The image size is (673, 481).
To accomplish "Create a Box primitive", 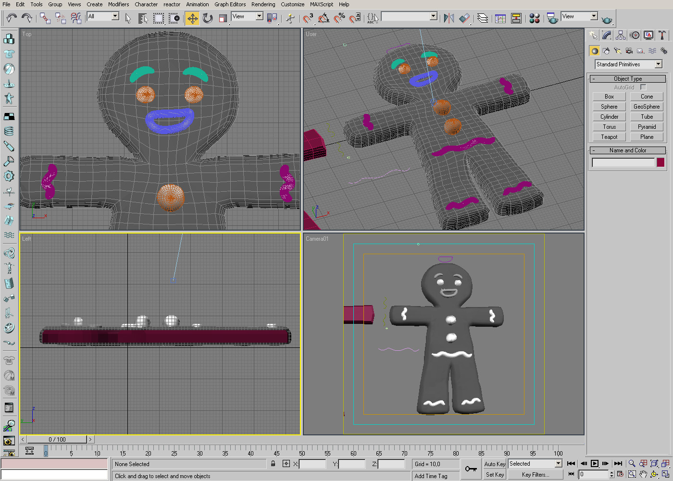I will [609, 97].
